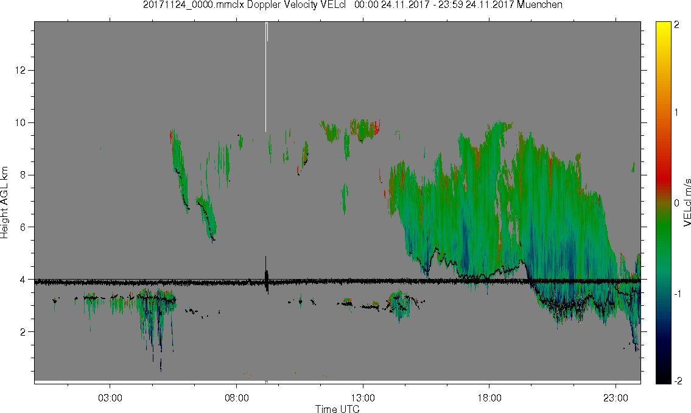691x413 pixels.
Task: Click the height tick label '8'
Action: 23,175
